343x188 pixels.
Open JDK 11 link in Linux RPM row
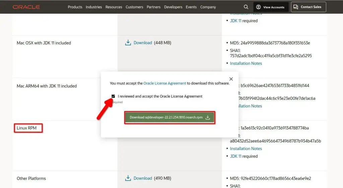(x=235, y=156)
